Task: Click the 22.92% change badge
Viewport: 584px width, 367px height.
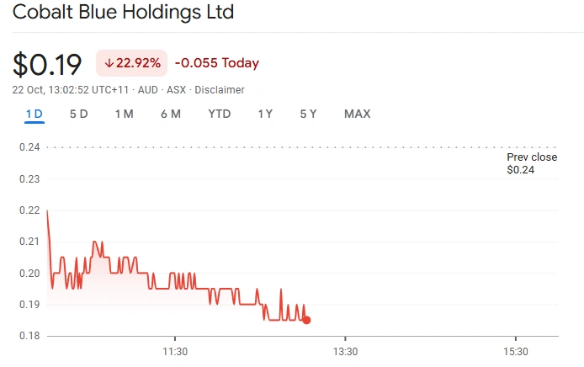Action: coord(131,63)
